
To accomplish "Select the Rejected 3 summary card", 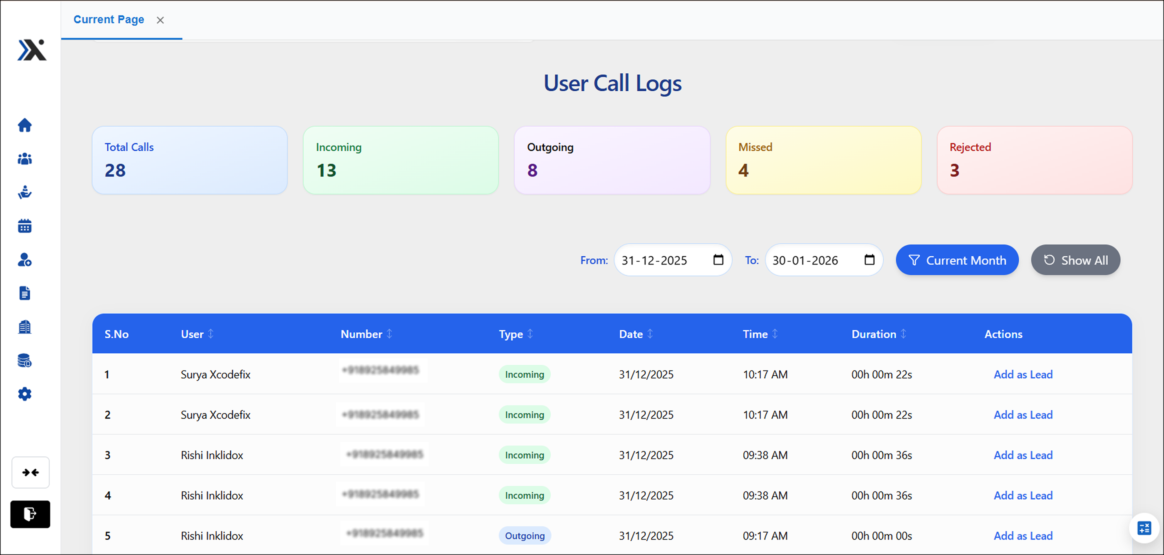I will click(x=1035, y=160).
